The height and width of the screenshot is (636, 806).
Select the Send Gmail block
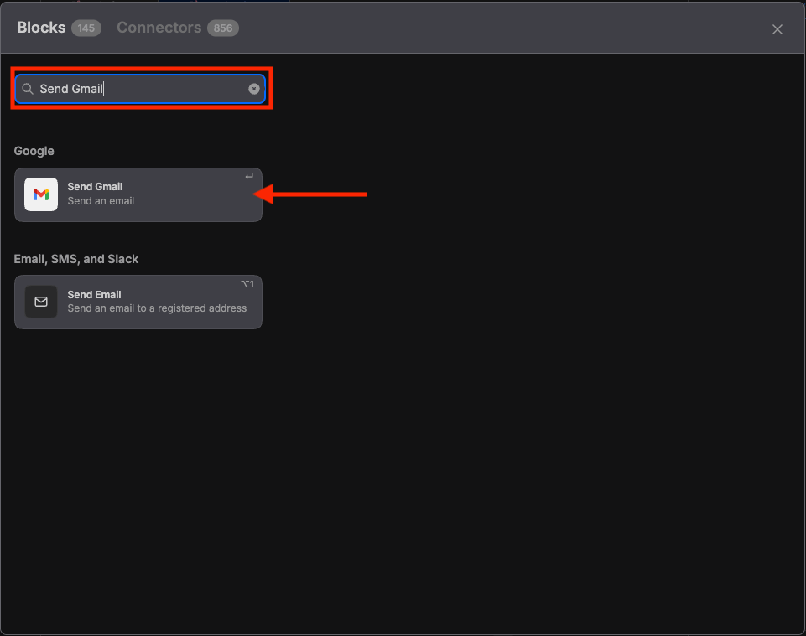[138, 194]
